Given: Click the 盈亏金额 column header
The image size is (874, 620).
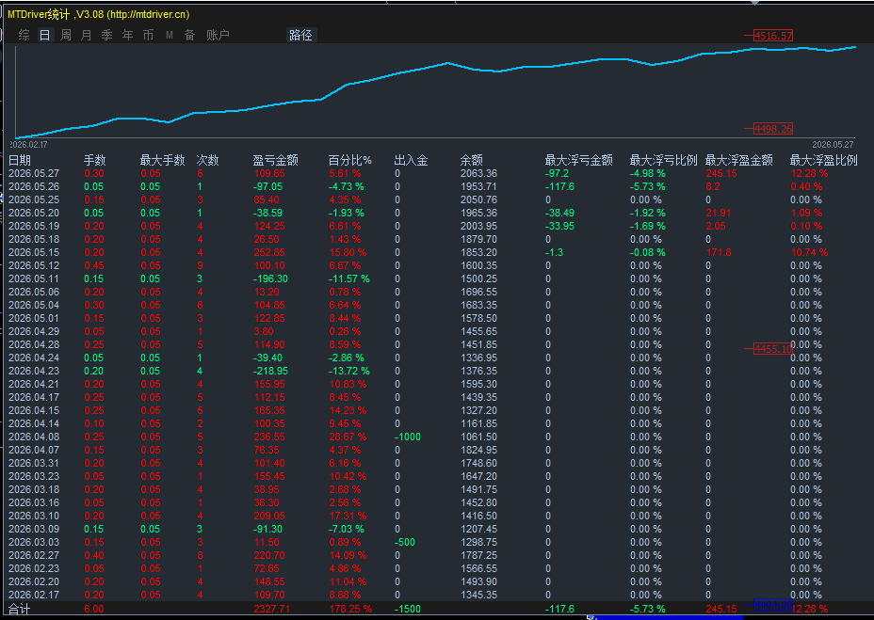Looking at the screenshot, I should (x=275, y=161).
